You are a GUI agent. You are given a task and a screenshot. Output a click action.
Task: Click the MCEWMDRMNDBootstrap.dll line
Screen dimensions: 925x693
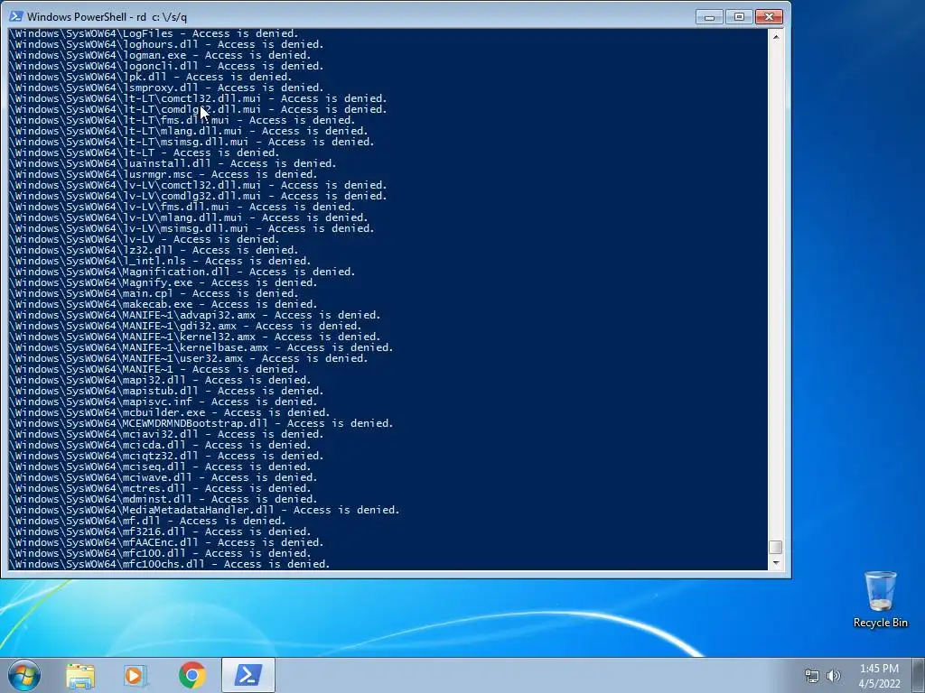[x=201, y=423]
